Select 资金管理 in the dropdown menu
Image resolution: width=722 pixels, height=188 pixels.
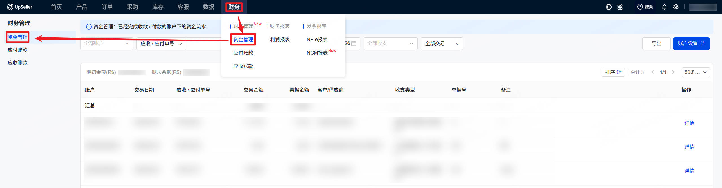coord(243,40)
